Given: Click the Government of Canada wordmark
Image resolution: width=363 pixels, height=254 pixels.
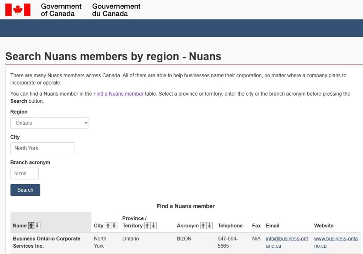Looking at the screenshot, I should (61, 10).
